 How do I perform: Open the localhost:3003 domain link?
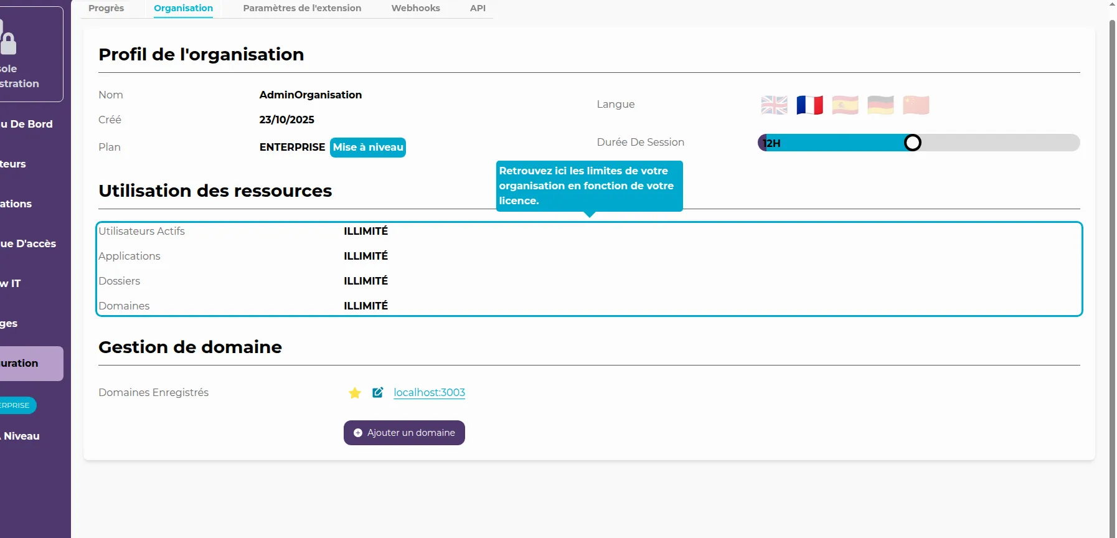pyautogui.click(x=429, y=392)
